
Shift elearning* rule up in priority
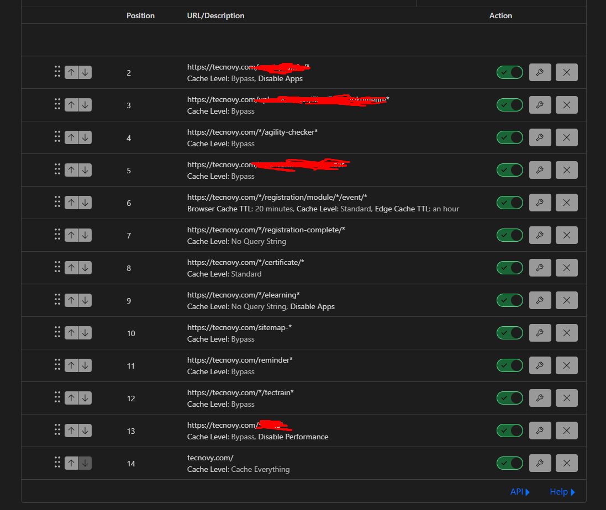pyautogui.click(x=71, y=300)
